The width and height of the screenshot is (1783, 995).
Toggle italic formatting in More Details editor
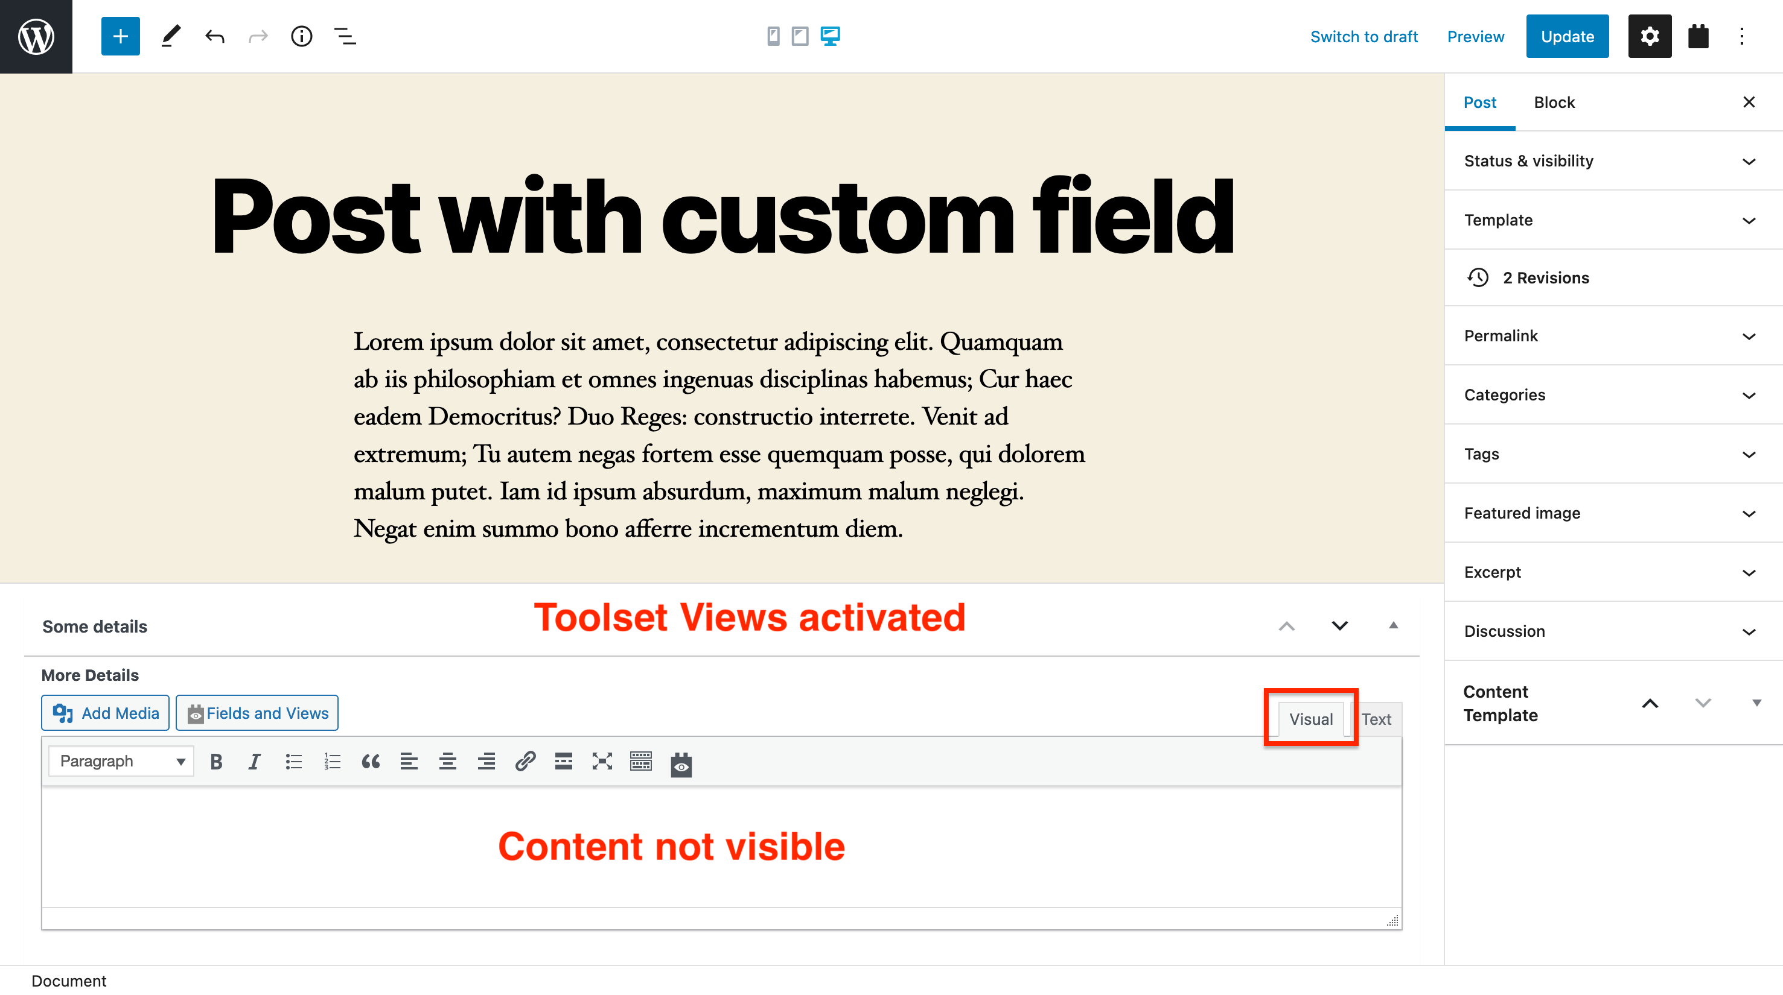click(255, 762)
